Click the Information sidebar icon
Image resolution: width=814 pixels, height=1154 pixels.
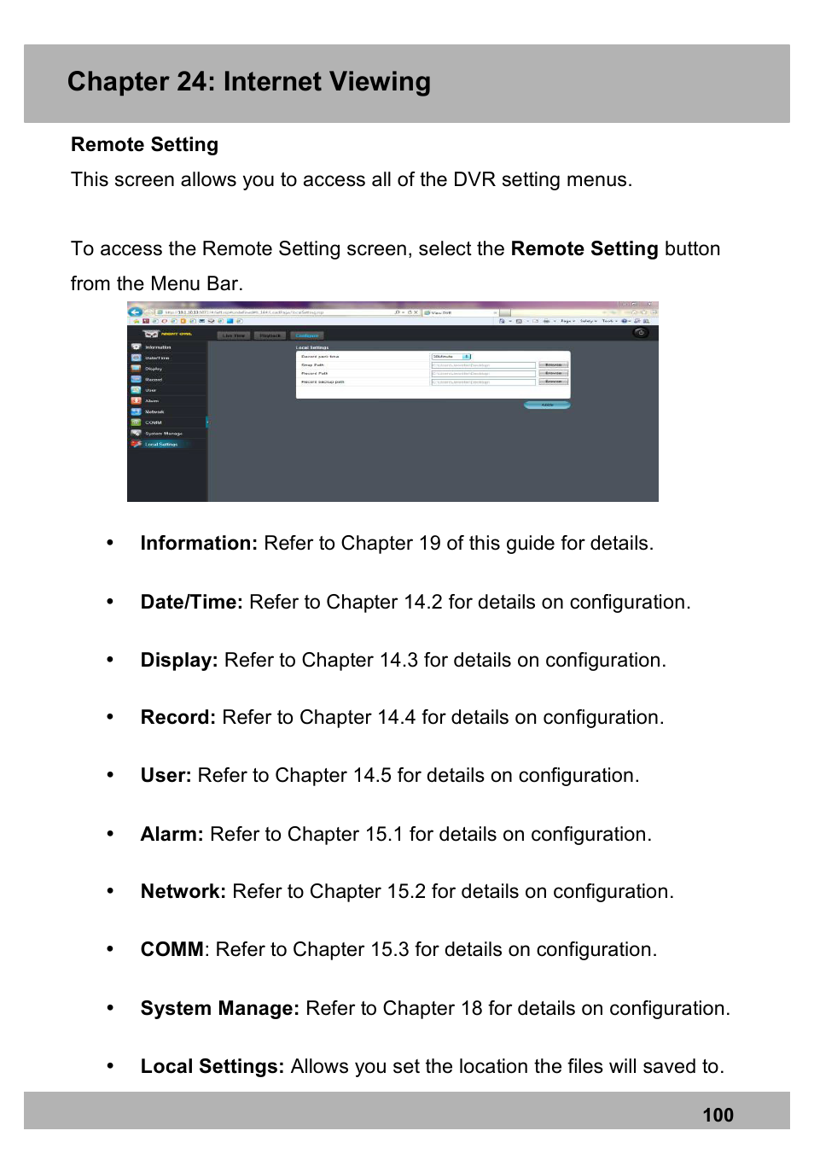[x=136, y=347]
